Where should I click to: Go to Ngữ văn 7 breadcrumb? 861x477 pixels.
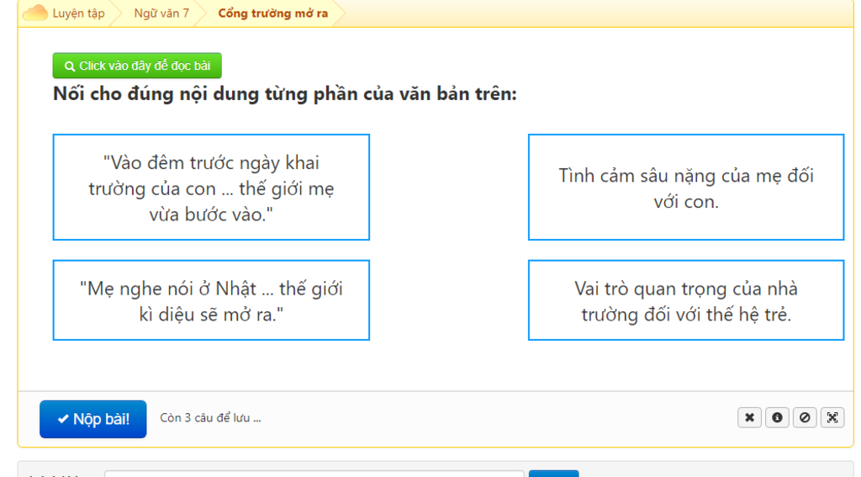click(161, 13)
